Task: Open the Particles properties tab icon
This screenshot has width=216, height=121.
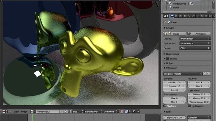Action: 210,16
